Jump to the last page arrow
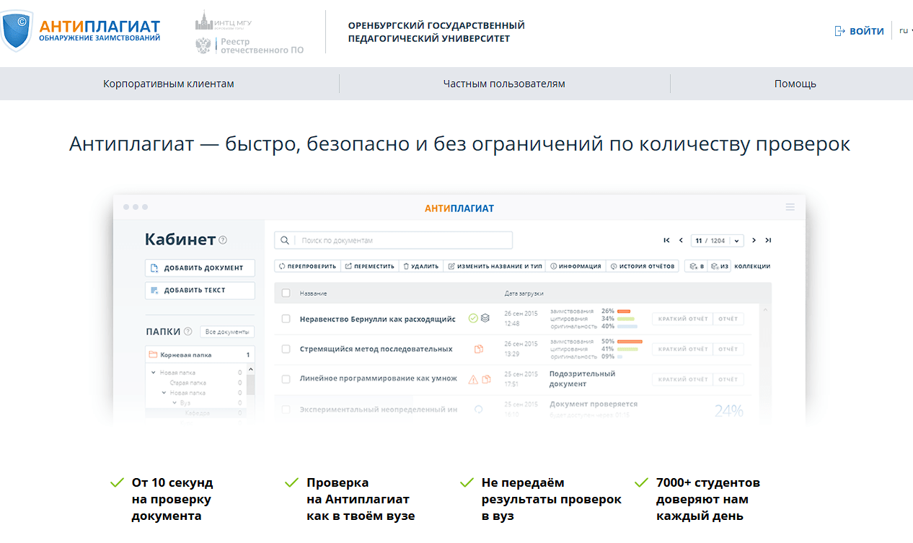 [x=768, y=240]
